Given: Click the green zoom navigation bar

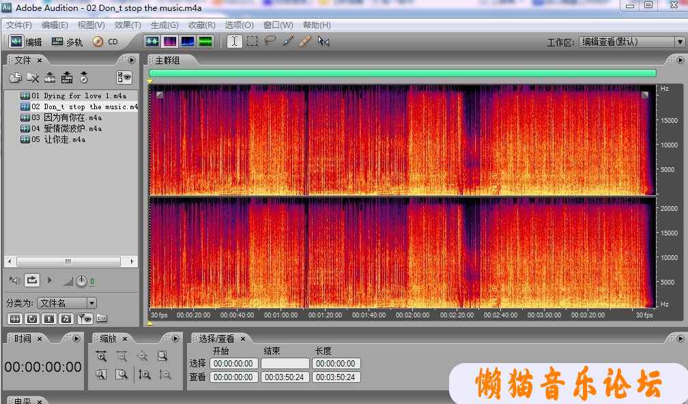Looking at the screenshot, I should [403, 73].
